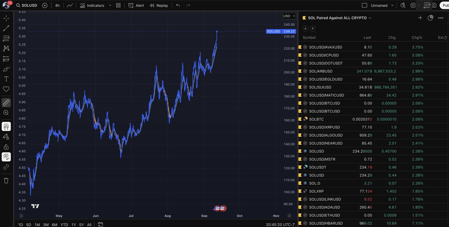Viewport: 449px width, 227px height.
Task: Select the ruler Measure tool
Action: coord(6,102)
